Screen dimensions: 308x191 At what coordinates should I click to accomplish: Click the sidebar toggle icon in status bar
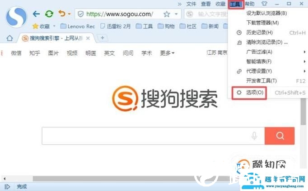tap(7, 187)
